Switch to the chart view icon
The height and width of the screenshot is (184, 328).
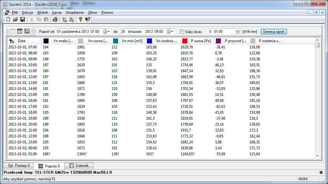tap(27, 31)
